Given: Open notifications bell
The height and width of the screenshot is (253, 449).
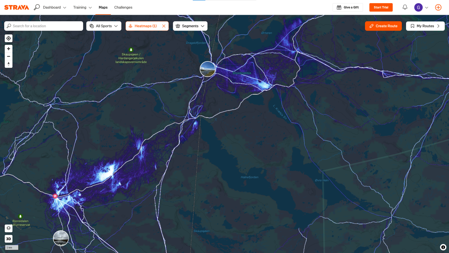Looking at the screenshot, I should click(405, 7).
